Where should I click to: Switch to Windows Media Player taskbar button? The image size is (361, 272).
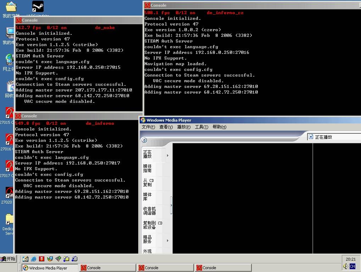[50, 268]
